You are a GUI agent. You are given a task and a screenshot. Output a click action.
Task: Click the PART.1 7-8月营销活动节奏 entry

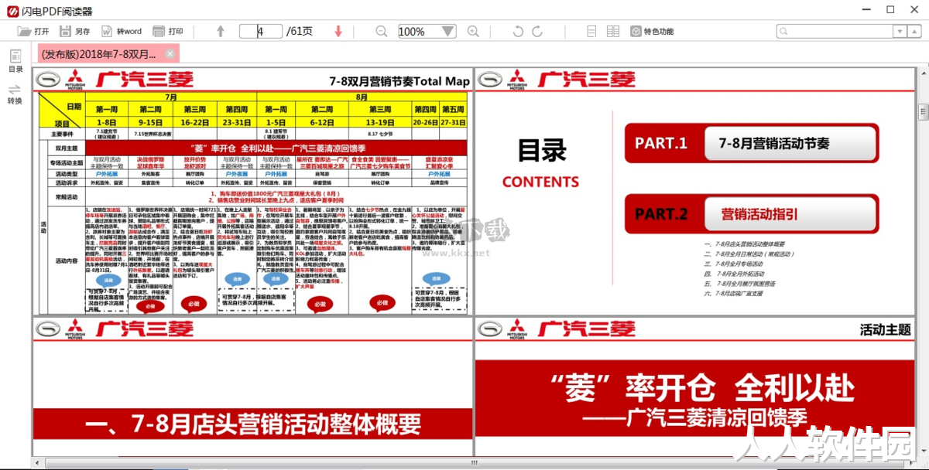(752, 143)
